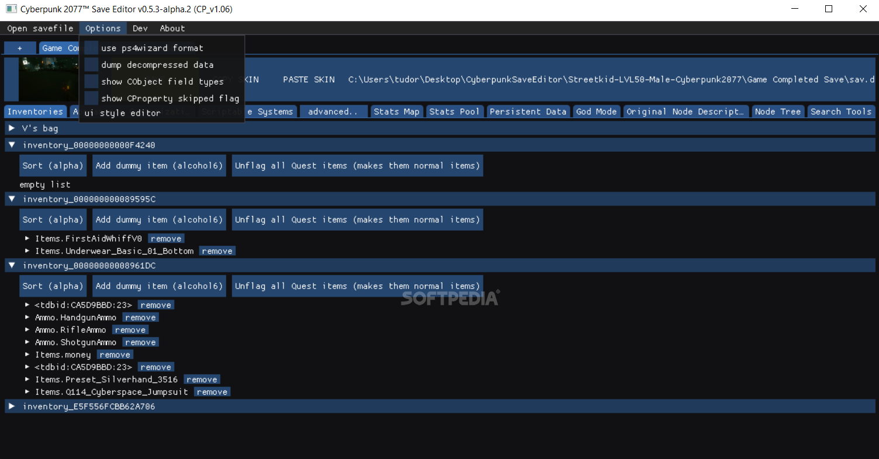Screen dimensions: 879x459
Task: Open the Original Node Descript… tab
Action: (x=685, y=112)
